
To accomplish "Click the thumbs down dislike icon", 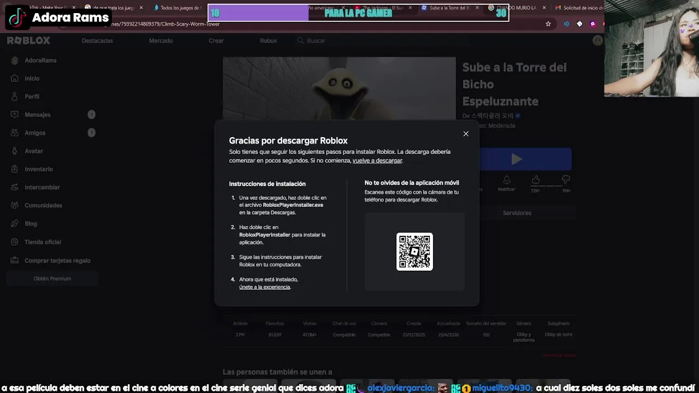I will tap(566, 180).
